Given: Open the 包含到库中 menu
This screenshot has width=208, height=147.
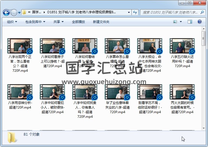Looking at the screenshot, I should pos(35,22).
